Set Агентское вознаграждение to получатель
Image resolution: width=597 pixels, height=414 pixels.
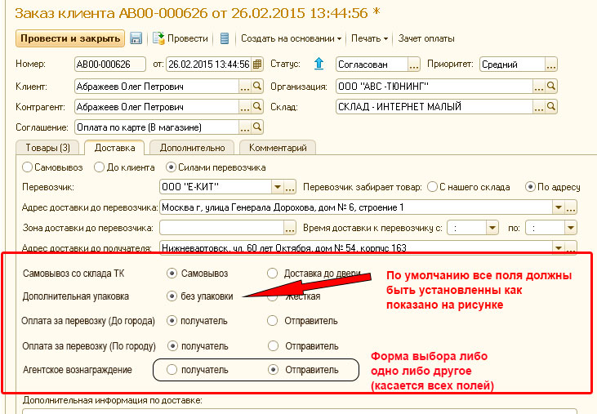click(x=172, y=370)
